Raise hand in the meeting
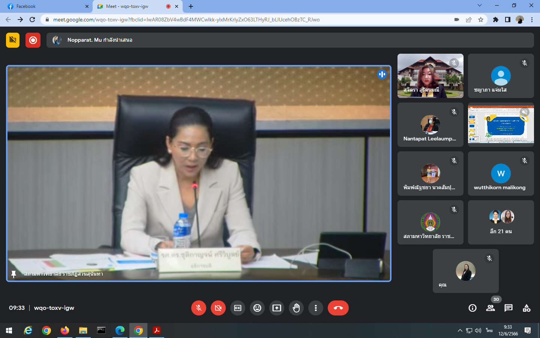This screenshot has height=338, width=540. point(296,308)
